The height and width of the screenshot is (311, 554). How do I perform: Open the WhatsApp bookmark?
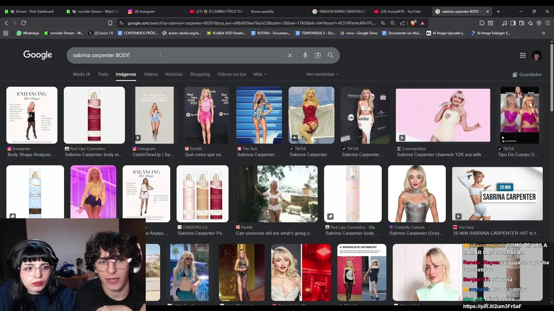[x=28, y=33]
